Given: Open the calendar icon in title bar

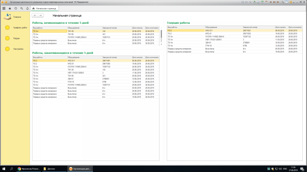Looking at the screenshot, I should 266,2.
